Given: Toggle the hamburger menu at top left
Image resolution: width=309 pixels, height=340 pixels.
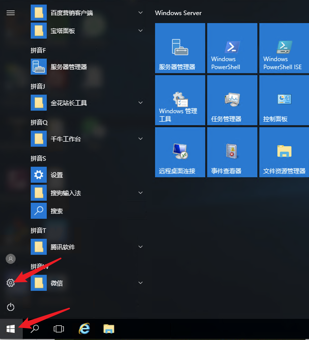Looking at the screenshot, I should coord(11,13).
